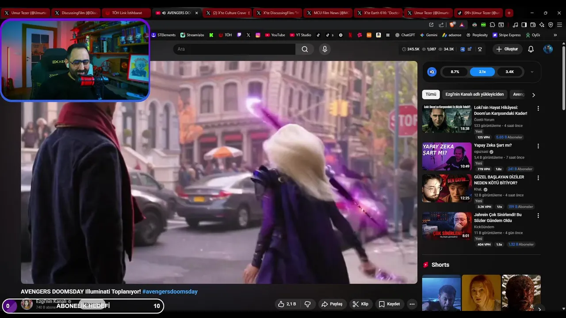Click the Kaydet save button
Screen dimensions: 566x318
pyautogui.click(x=390, y=304)
